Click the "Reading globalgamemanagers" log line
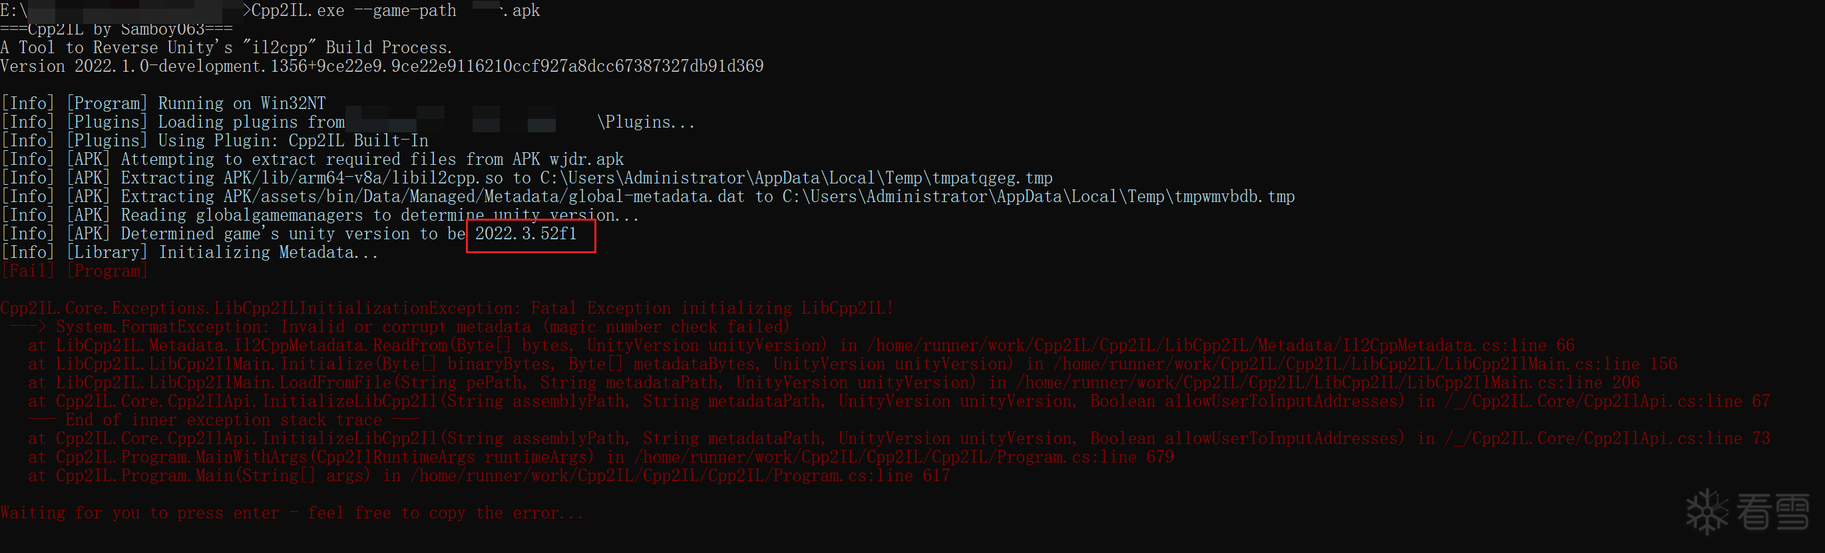 click(241, 216)
